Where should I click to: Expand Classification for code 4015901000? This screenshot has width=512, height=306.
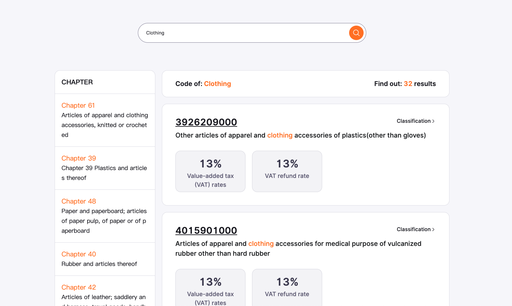pyautogui.click(x=414, y=229)
